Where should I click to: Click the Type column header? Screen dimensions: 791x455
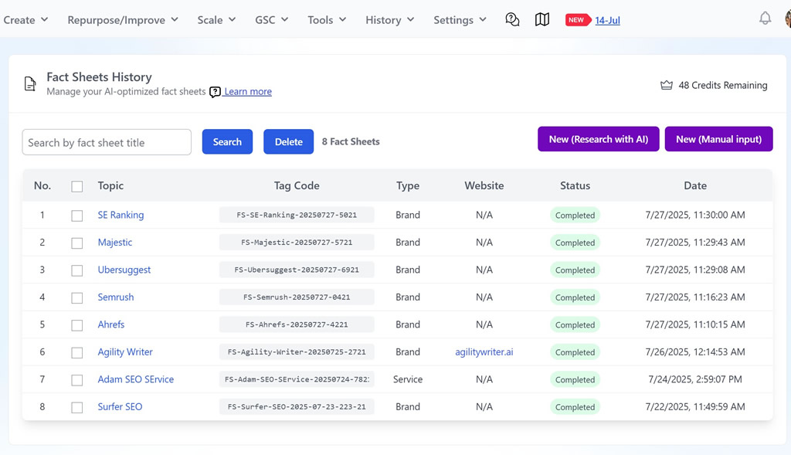408,185
